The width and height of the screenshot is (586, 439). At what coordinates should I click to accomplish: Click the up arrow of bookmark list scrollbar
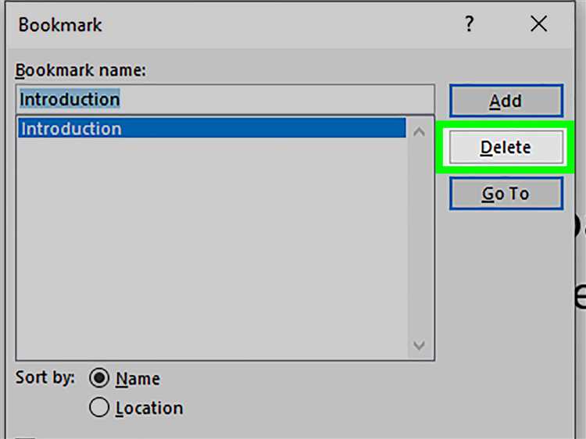[419, 131]
